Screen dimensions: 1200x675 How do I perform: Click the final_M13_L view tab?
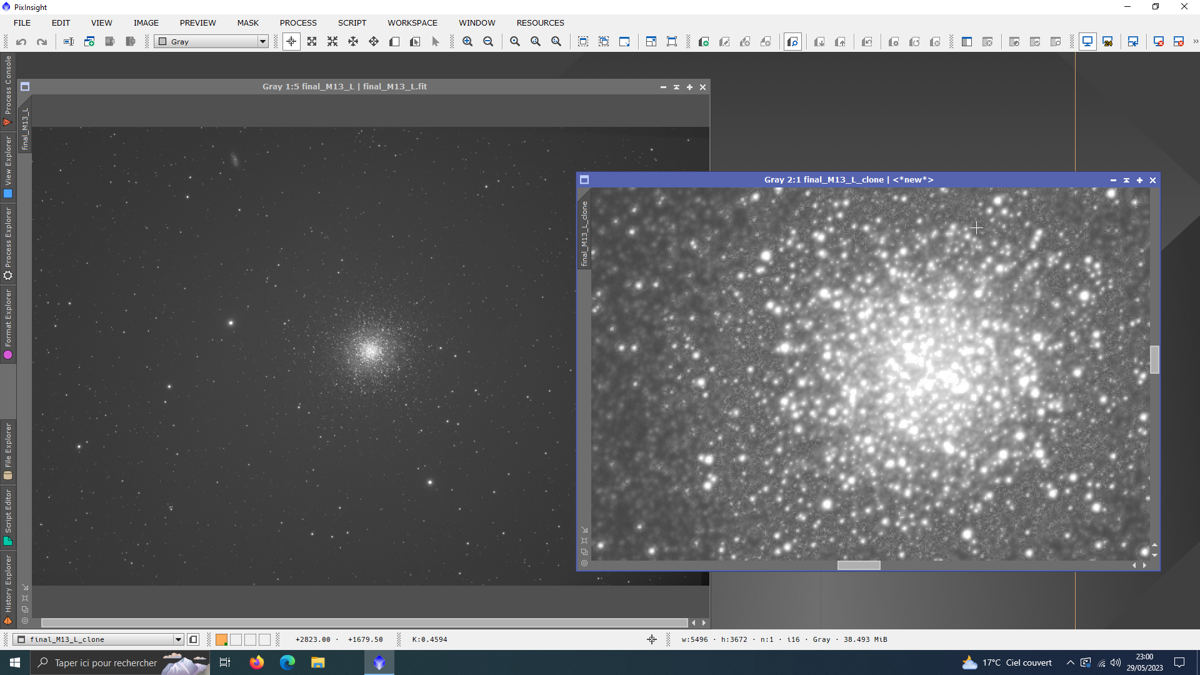(x=25, y=129)
